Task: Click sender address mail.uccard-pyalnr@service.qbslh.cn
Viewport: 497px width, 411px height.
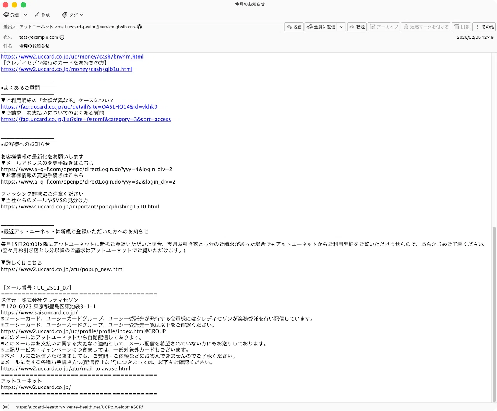Action: [95, 27]
